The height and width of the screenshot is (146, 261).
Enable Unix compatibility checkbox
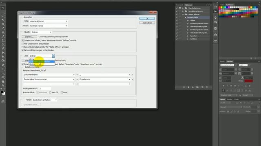62,92
